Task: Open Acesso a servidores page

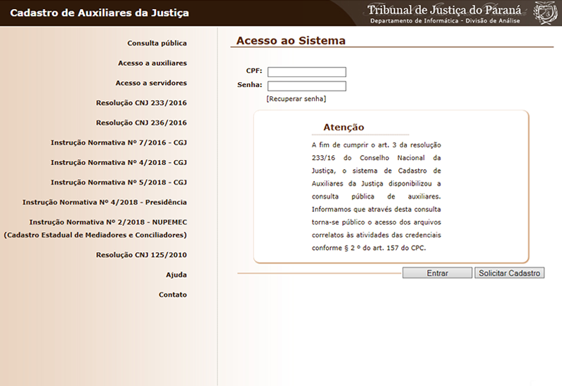Action: (x=151, y=83)
